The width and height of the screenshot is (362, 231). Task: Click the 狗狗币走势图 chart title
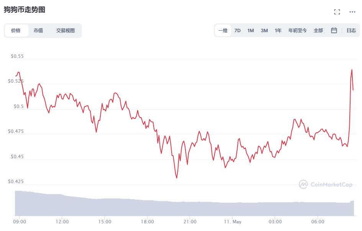point(25,10)
